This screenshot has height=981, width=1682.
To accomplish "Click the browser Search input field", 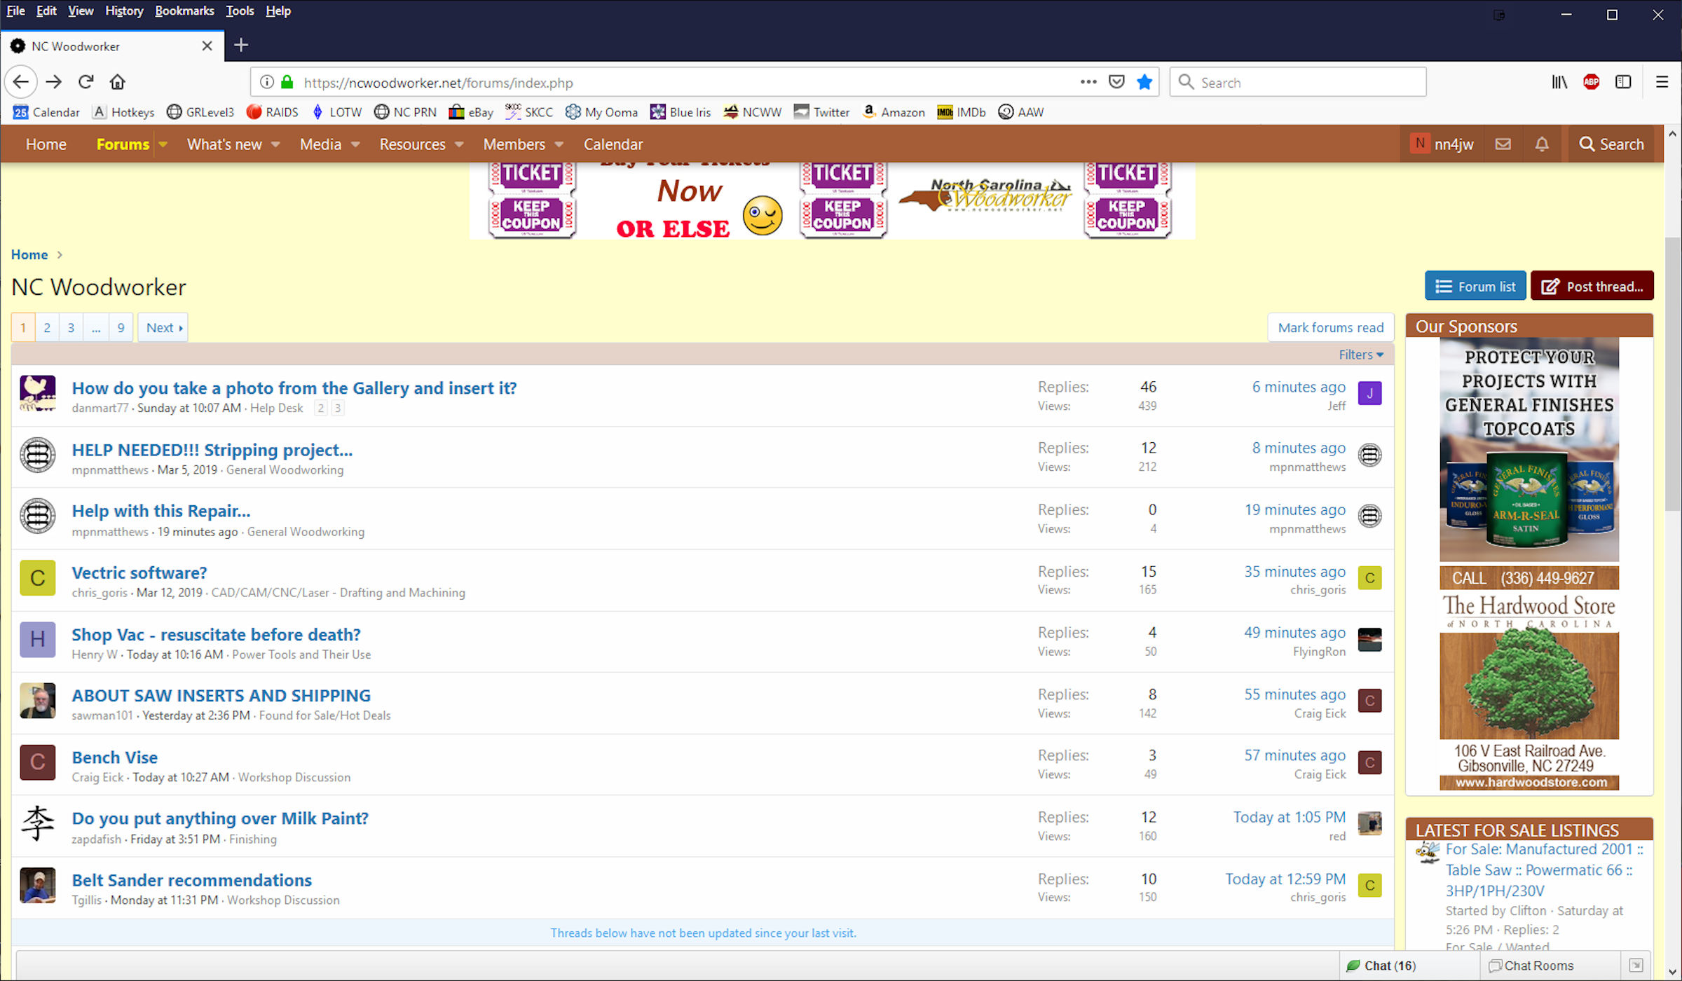I will coord(1298,82).
